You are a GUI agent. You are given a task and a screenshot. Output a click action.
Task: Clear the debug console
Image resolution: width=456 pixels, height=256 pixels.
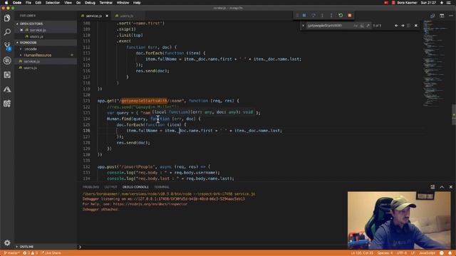(432, 187)
